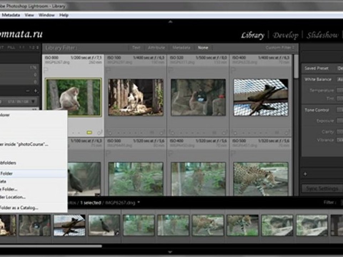Expand the filmstrip source path dropdown arrow

point(139,202)
